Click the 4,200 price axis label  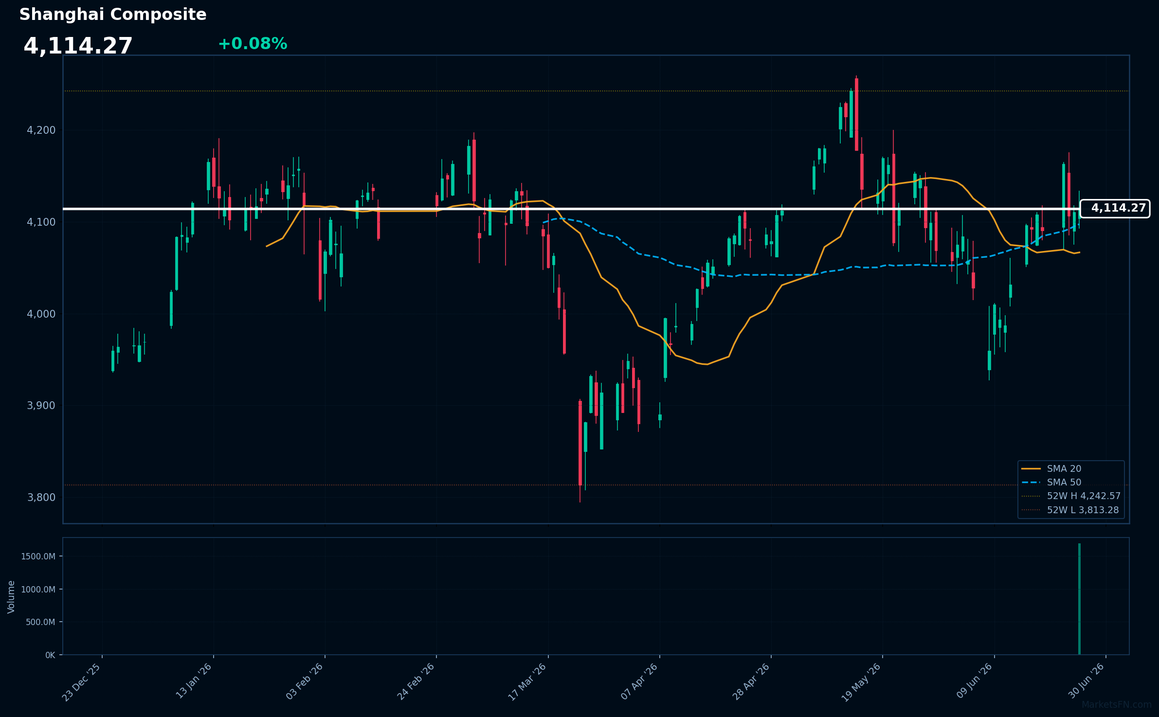(x=41, y=130)
